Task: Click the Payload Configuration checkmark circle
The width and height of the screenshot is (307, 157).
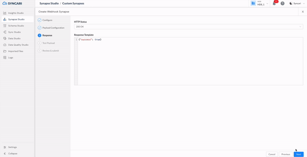Action: coord(40,28)
